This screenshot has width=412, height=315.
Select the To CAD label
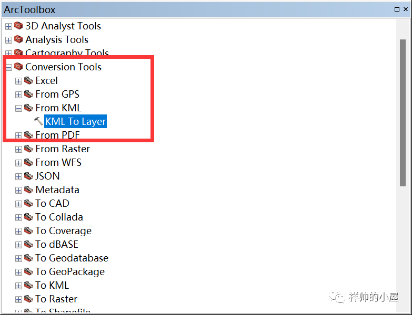(x=52, y=203)
